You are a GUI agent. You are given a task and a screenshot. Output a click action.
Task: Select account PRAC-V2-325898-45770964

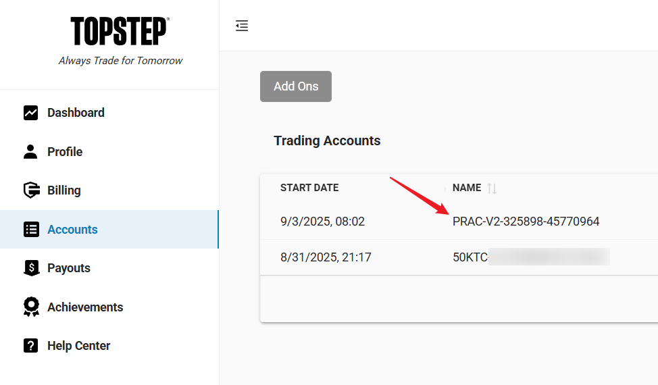pos(526,222)
